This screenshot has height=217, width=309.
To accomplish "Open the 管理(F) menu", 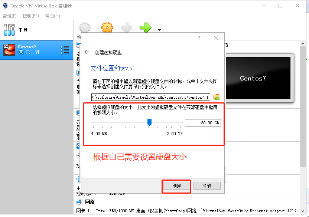I will tap(9, 16).
